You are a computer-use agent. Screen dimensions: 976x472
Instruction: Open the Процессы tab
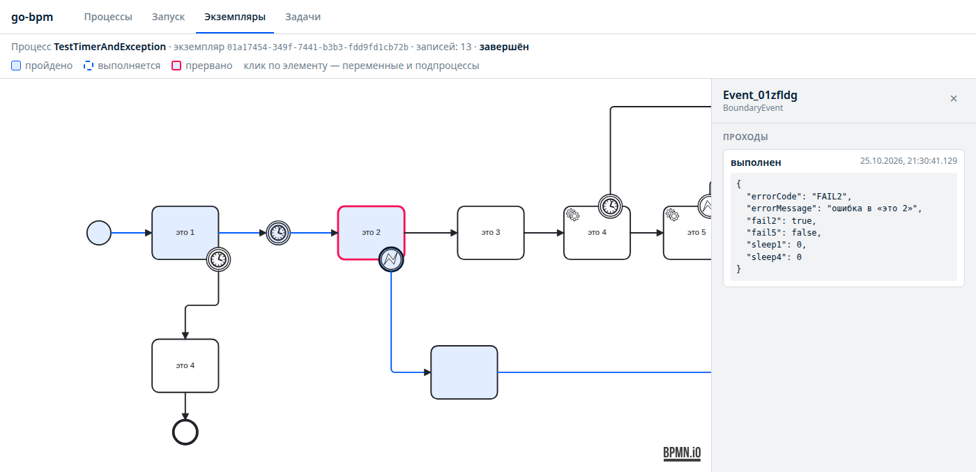108,17
